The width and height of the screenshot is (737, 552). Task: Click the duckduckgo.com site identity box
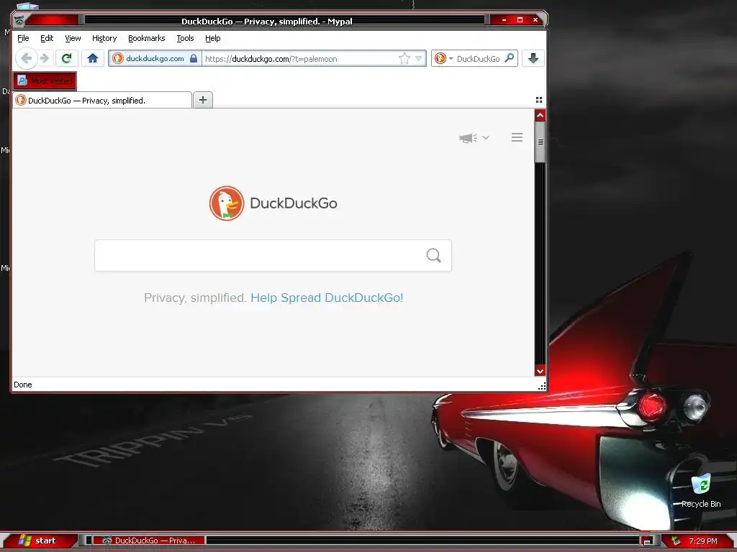pos(155,59)
